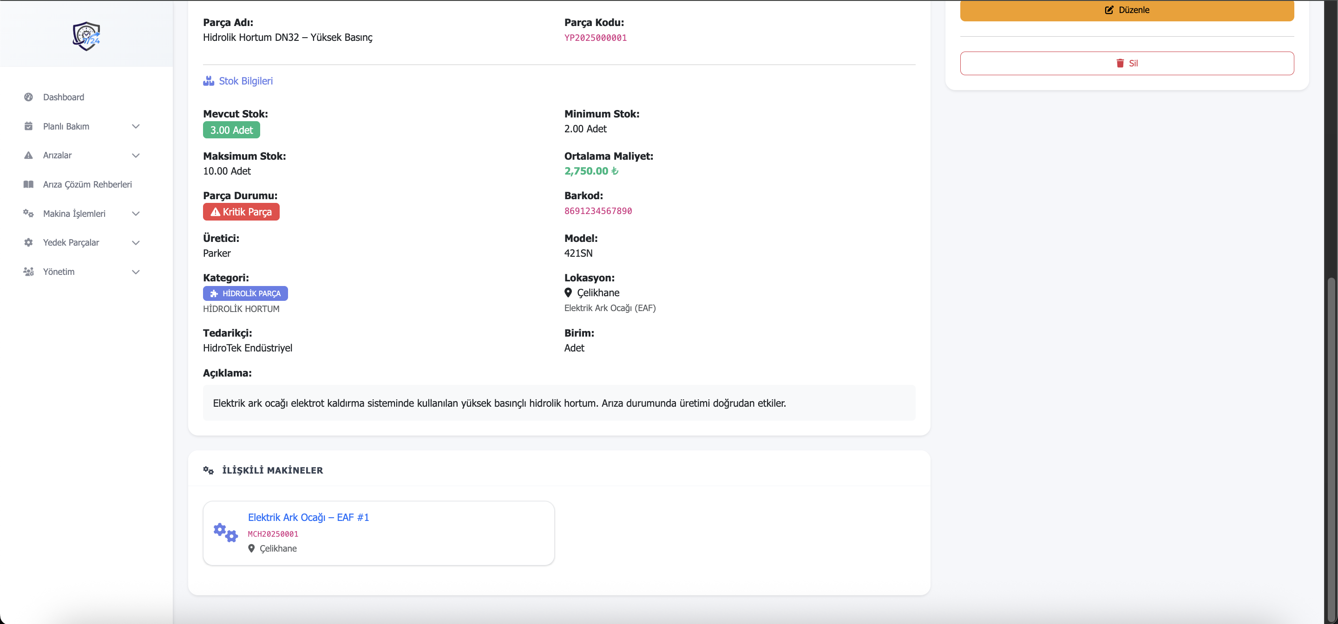The height and width of the screenshot is (624, 1338).
Task: Click the HİDROLİK PARÇA category badge
Action: tap(245, 293)
